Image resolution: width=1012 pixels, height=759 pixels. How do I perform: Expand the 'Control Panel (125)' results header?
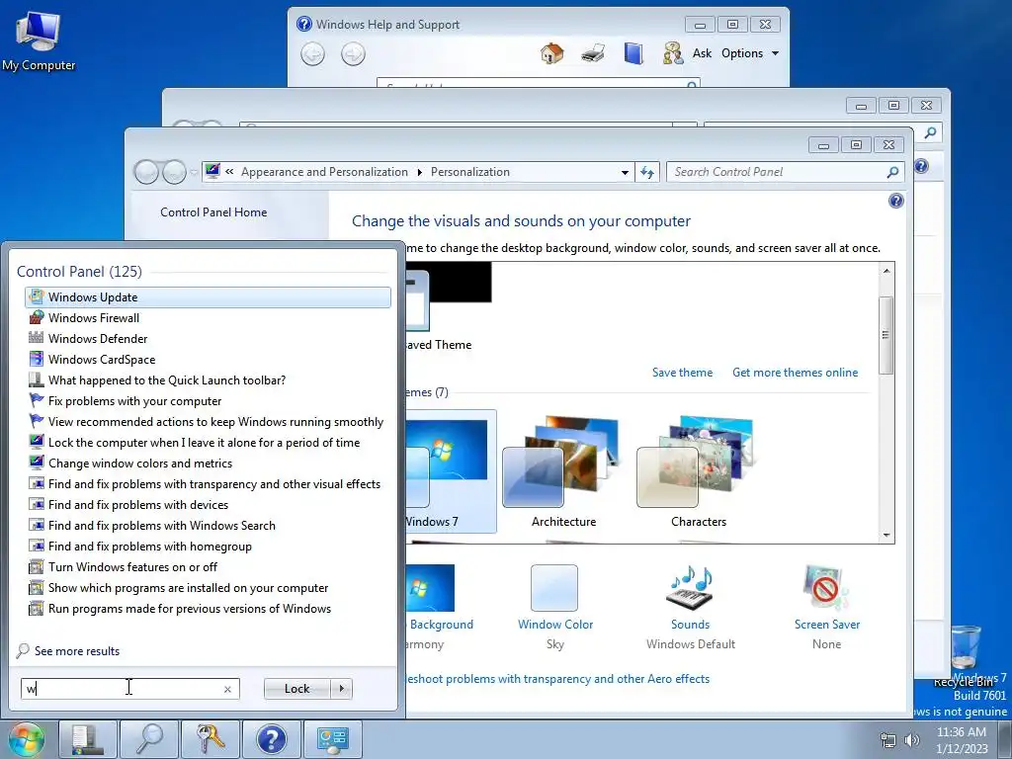[x=79, y=272]
